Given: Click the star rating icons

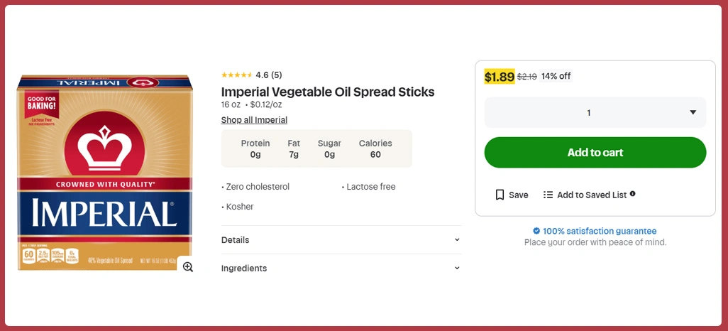Looking at the screenshot, I should coord(236,75).
